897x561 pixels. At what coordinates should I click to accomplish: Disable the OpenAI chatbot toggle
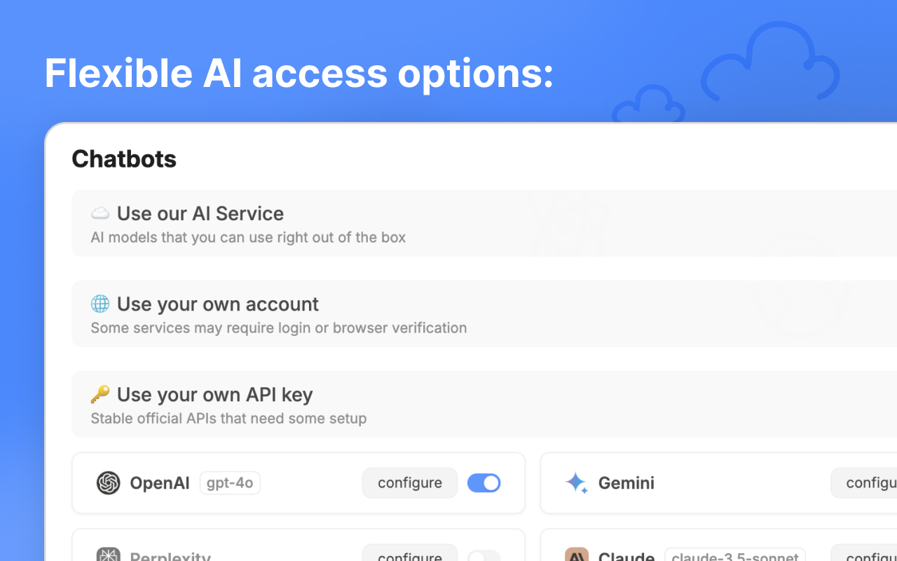point(484,483)
